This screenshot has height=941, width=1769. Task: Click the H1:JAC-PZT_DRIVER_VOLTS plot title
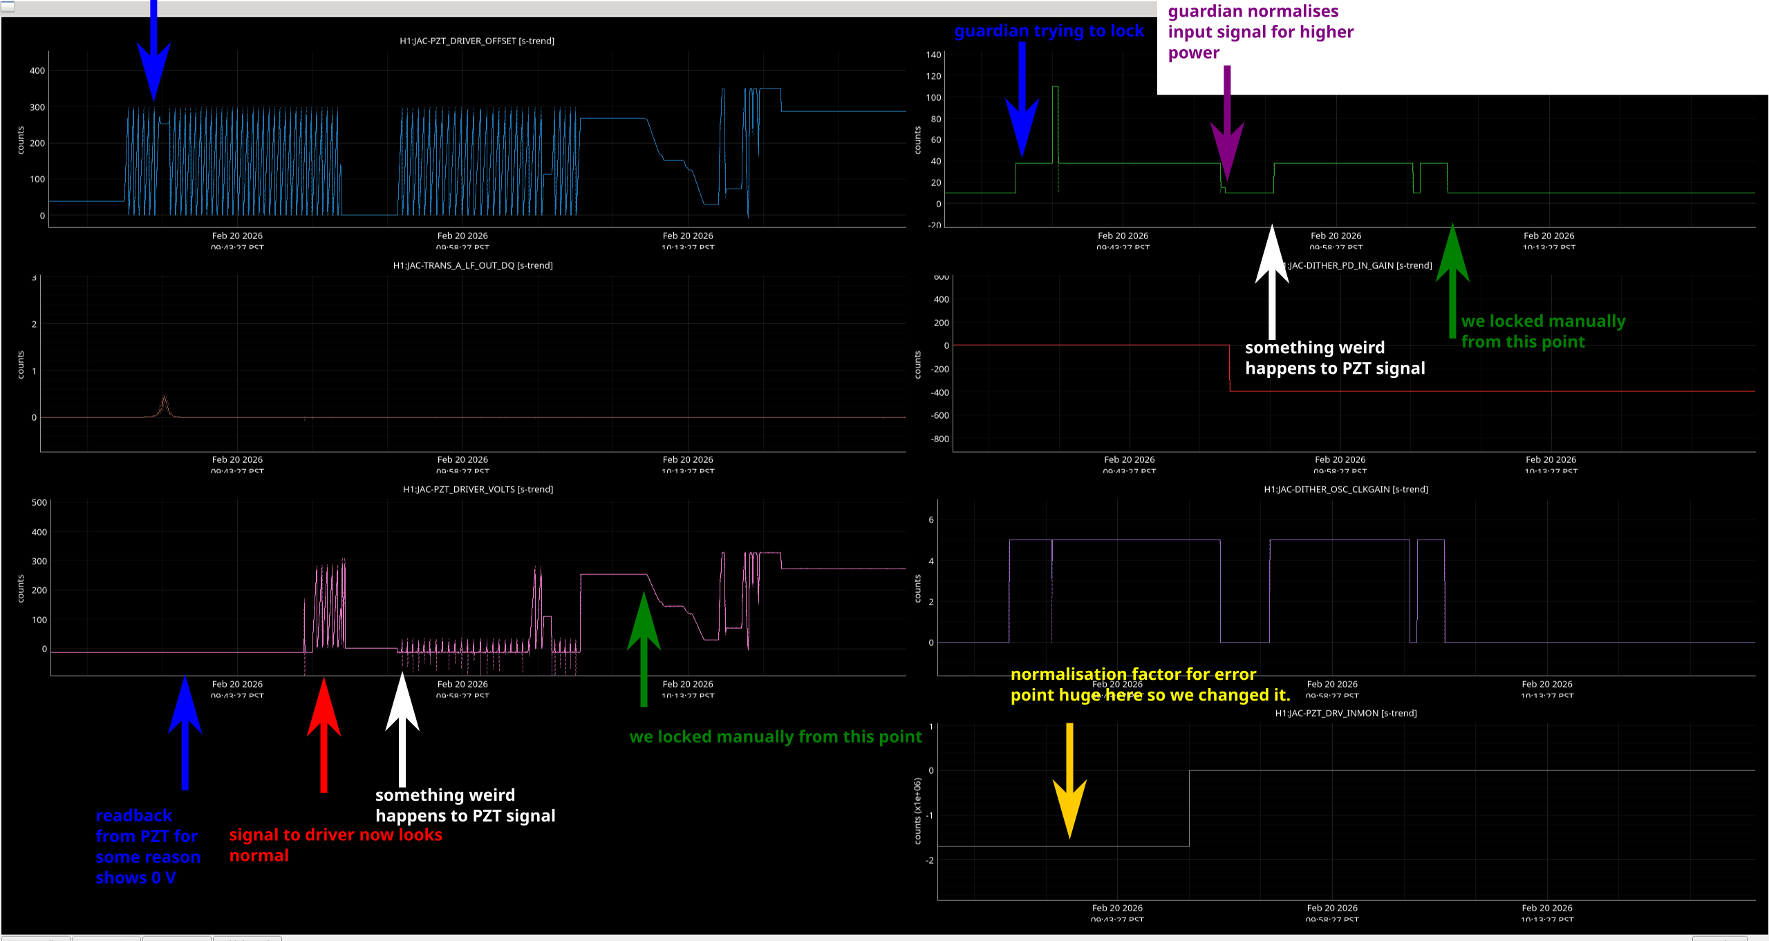click(x=478, y=489)
